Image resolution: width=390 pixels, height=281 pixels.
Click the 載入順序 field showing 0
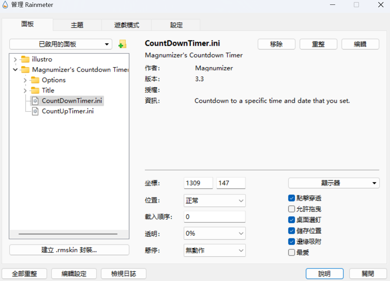coord(214,217)
